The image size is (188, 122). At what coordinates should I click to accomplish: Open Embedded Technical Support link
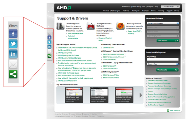click(157, 99)
